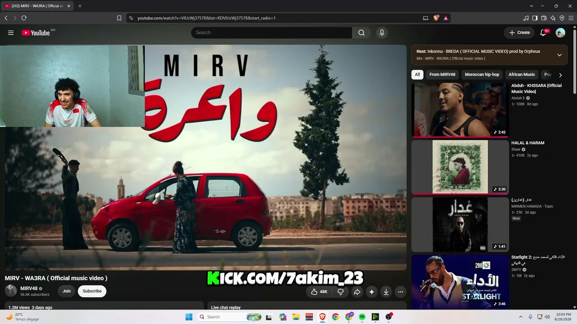Share the video using the arrow icon
The width and height of the screenshot is (577, 324).
tap(357, 292)
